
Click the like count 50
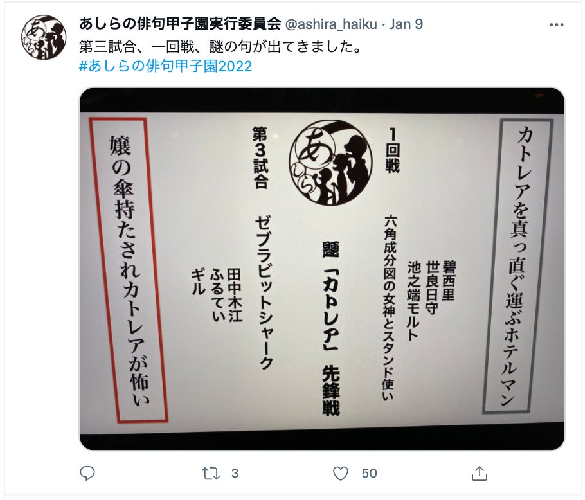(x=370, y=474)
